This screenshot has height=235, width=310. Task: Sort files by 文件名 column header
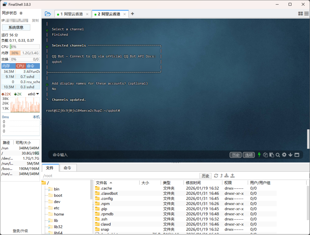click(102, 183)
